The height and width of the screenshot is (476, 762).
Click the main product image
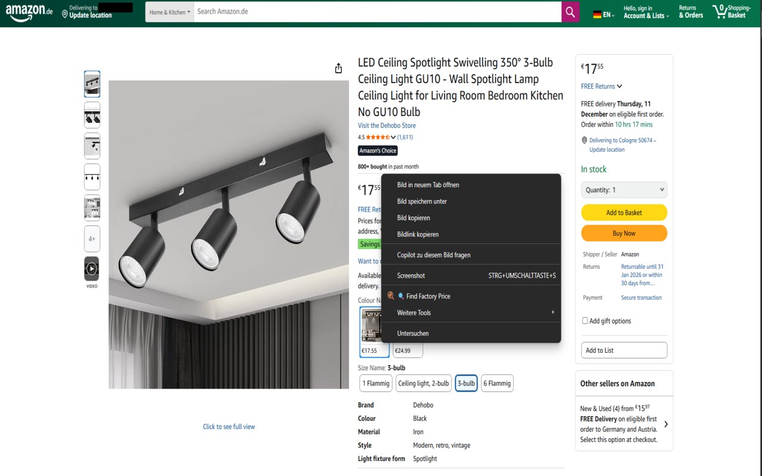tap(229, 234)
